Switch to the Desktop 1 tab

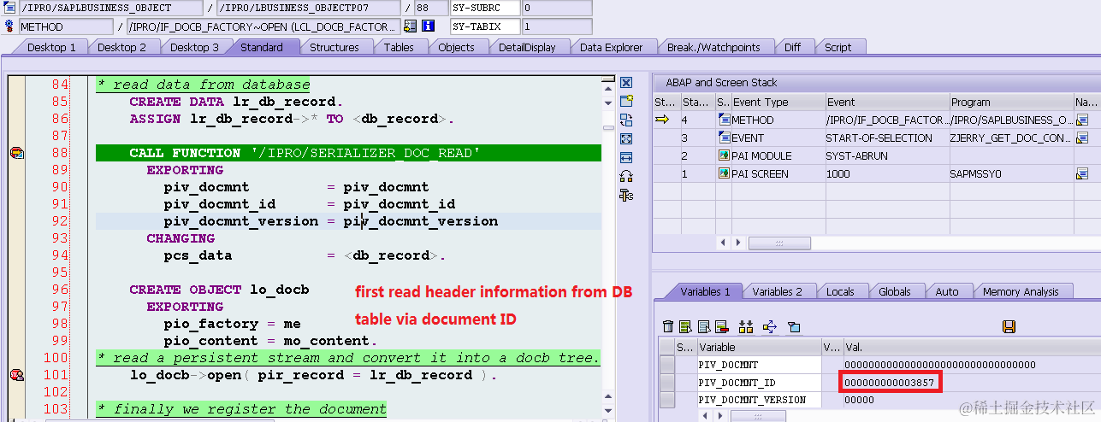point(51,47)
